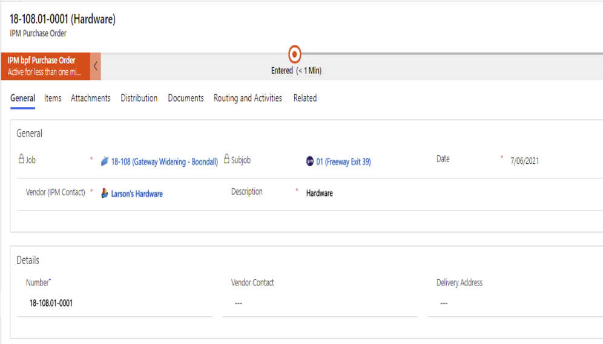Open the 01 (Freeway Exit 39) subjob link
Viewport: 603px width, 344px height.
[343, 162]
